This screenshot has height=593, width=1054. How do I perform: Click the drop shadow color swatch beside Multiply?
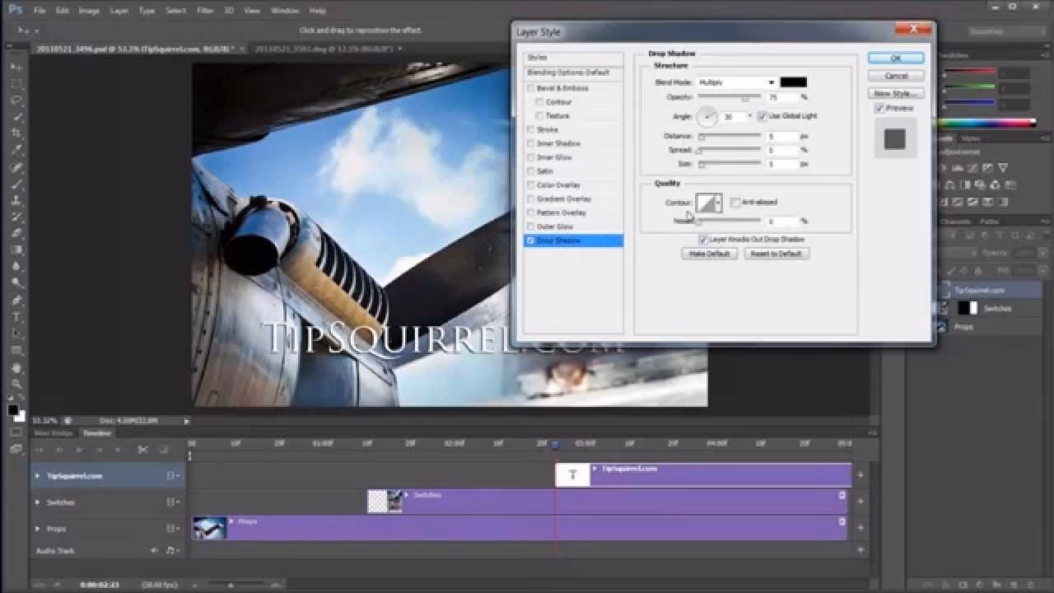click(793, 82)
